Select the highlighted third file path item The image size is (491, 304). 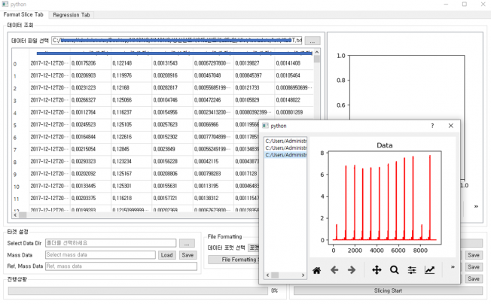[x=285, y=155]
